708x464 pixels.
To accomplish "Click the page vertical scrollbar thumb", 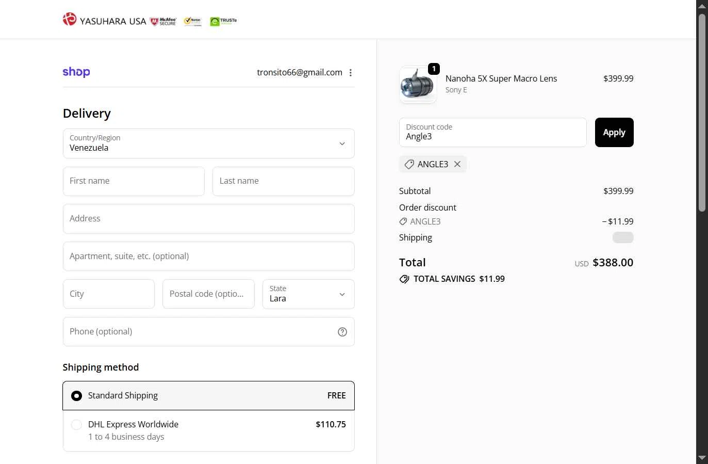I will [x=702, y=113].
